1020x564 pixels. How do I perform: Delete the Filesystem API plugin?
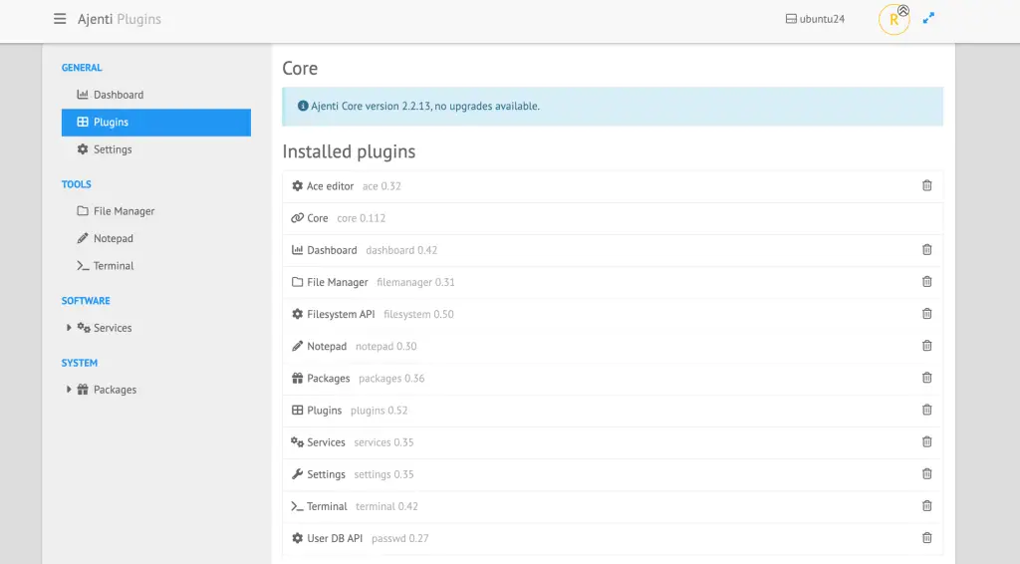[927, 314]
